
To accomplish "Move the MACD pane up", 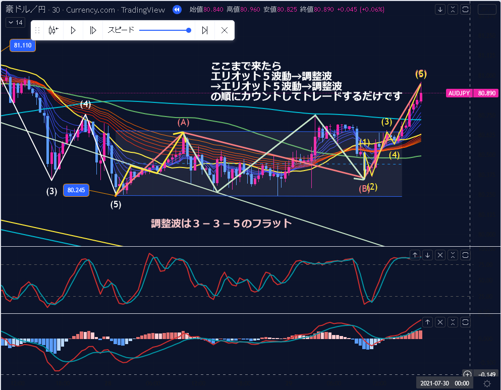I will [428, 322].
